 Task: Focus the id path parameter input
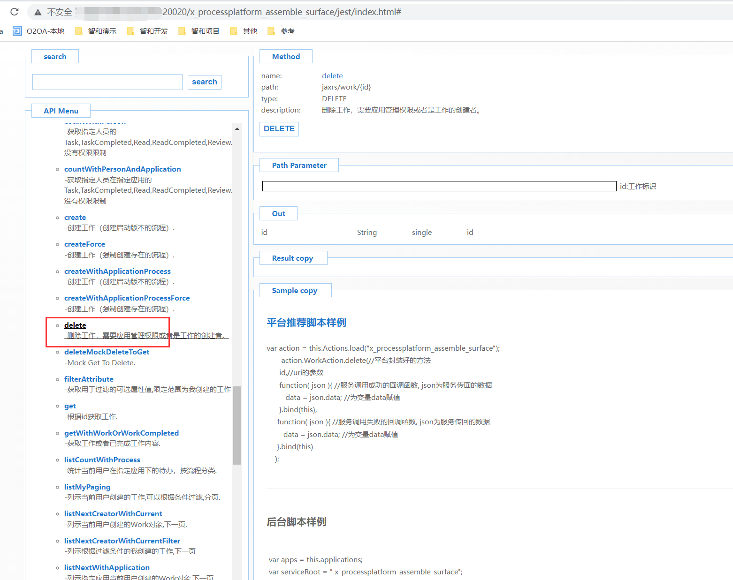pyautogui.click(x=439, y=186)
